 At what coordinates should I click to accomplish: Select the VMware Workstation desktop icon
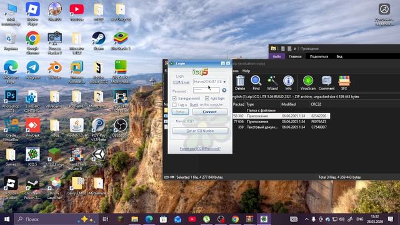(76, 72)
